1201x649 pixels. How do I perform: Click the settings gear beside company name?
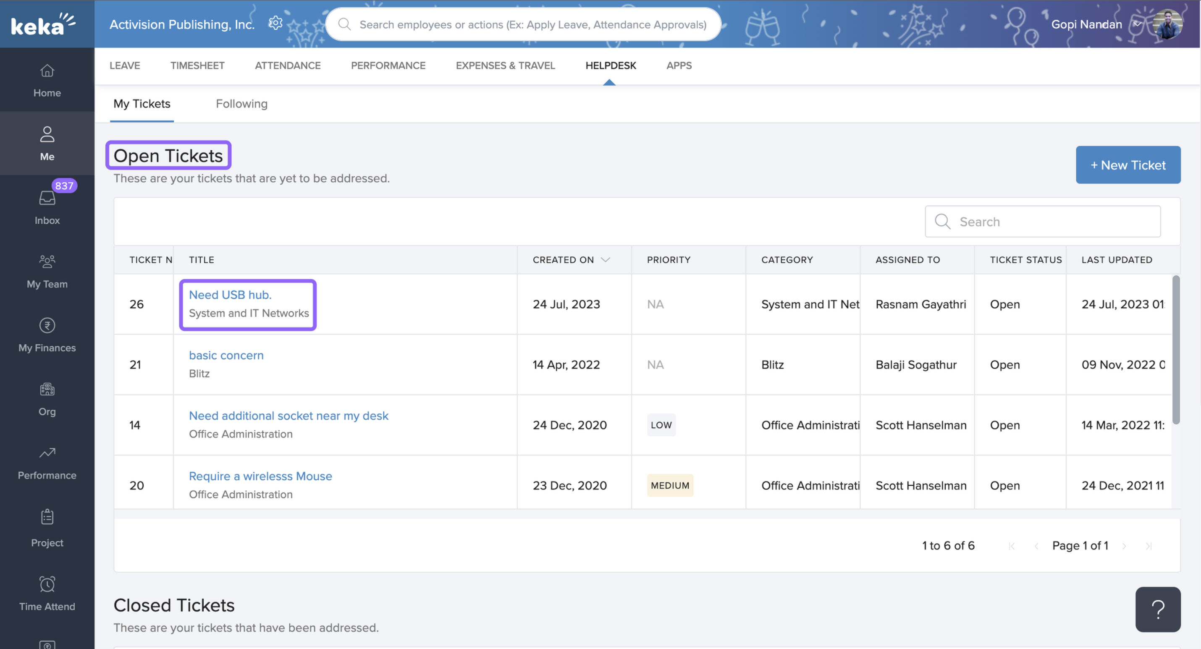point(275,24)
